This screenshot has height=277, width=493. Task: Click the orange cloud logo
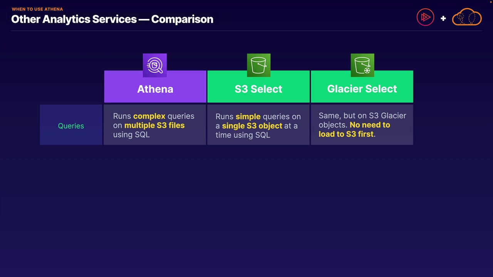467,17
